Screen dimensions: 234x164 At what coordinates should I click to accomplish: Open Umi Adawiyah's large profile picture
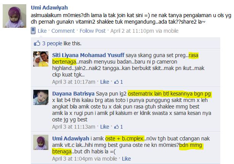14,16
